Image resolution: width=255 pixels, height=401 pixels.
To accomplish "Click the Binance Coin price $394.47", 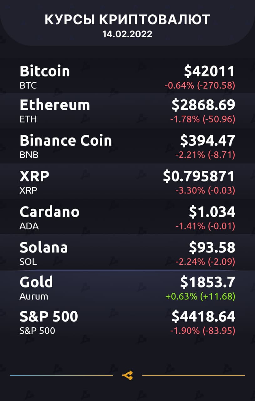I will point(207,141).
